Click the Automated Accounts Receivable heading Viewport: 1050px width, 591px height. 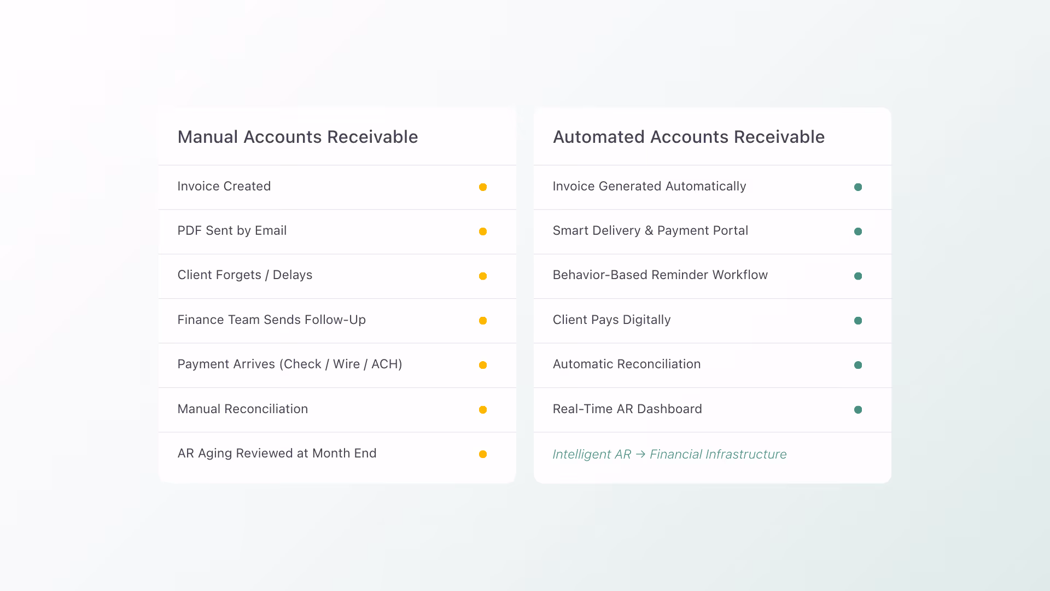point(689,137)
